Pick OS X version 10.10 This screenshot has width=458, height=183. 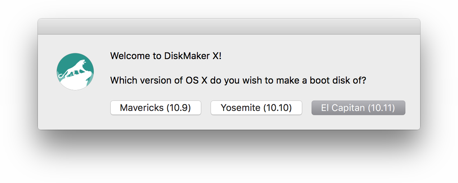pos(256,108)
